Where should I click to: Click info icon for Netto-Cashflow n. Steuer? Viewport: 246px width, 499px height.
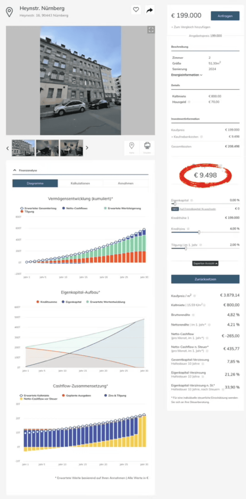[x=207, y=351]
